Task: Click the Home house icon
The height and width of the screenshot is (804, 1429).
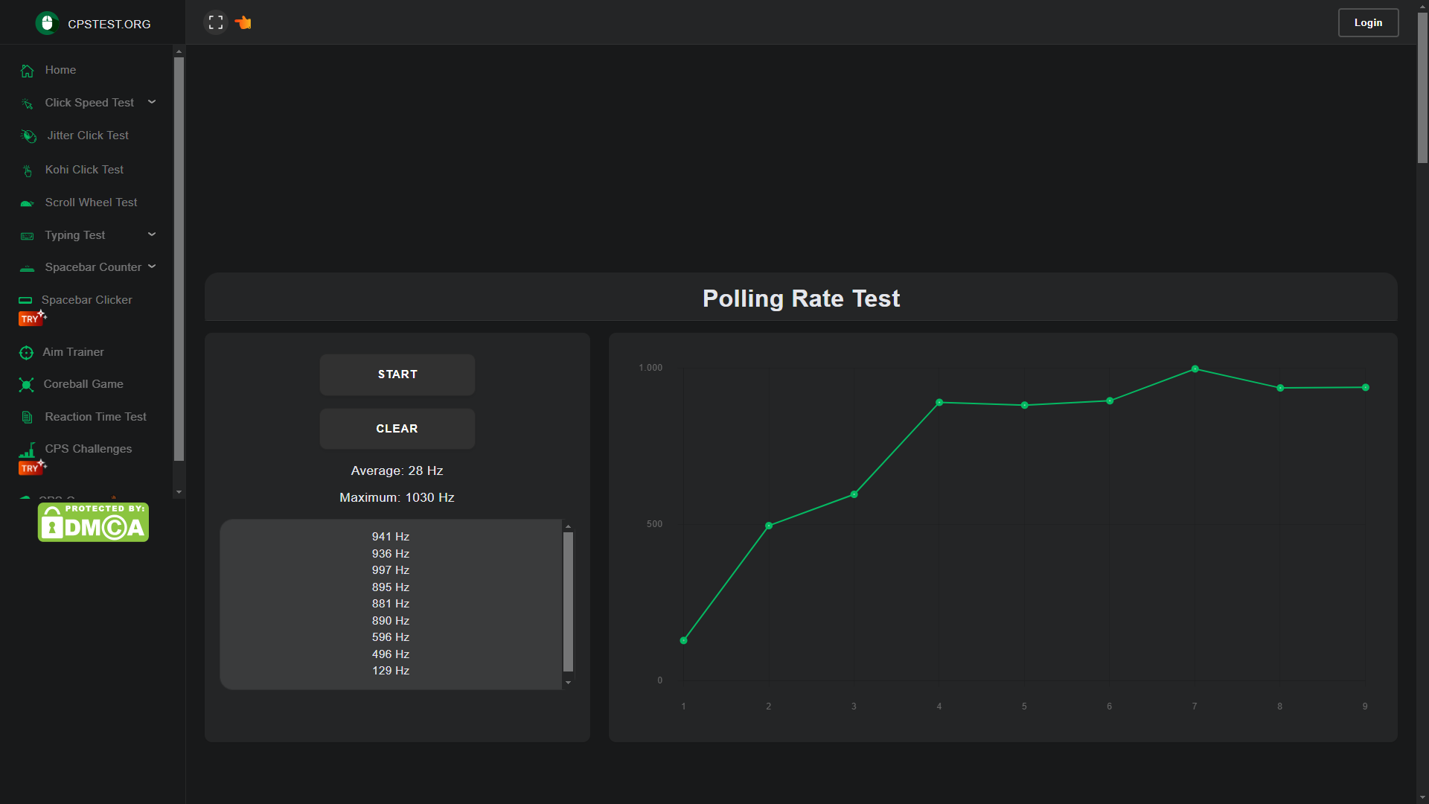Action: 28,71
